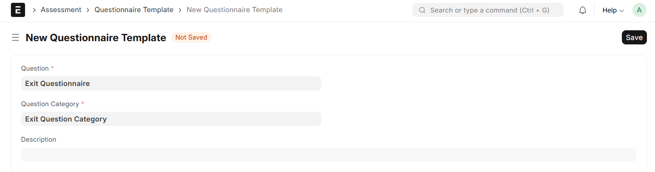Click the Not Saved status indicator
This screenshot has height=172, width=655.
coord(191,38)
